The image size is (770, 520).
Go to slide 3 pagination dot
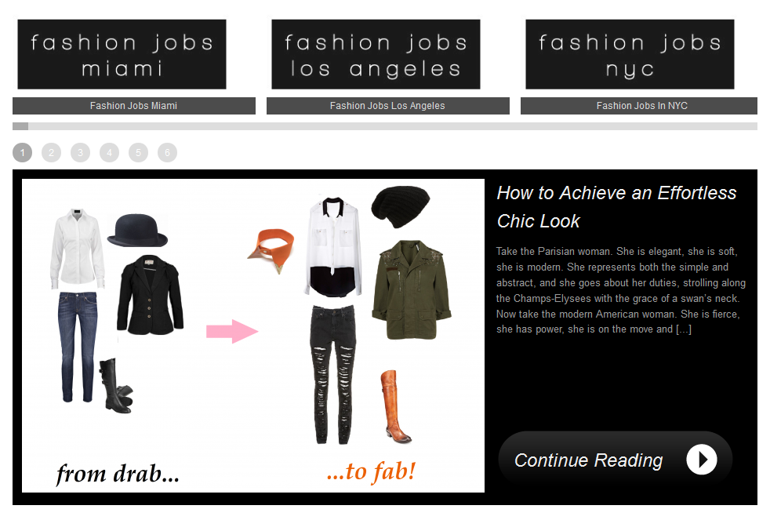tap(80, 153)
